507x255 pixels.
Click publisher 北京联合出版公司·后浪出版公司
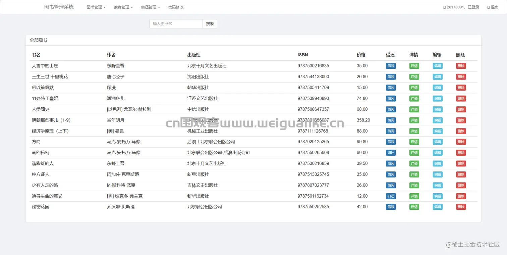[218, 153]
